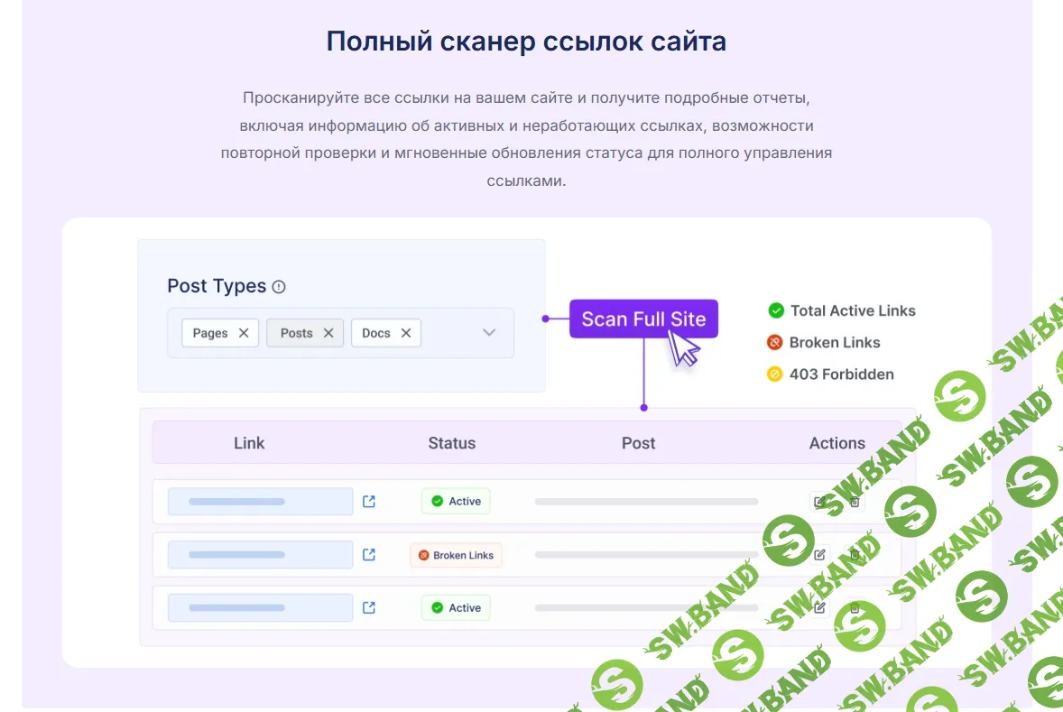The width and height of the screenshot is (1063, 712).
Task: Click the link field in the first row
Action: click(x=260, y=502)
